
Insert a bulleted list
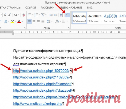click(x=30, y=15)
